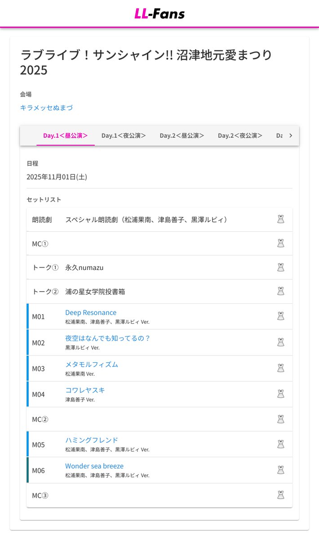Open the Deep Resonance song link
The height and width of the screenshot is (540, 319).
click(x=91, y=312)
